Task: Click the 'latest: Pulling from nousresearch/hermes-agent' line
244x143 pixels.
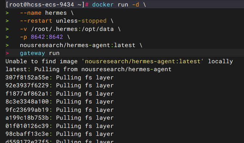Action: (x=89, y=69)
